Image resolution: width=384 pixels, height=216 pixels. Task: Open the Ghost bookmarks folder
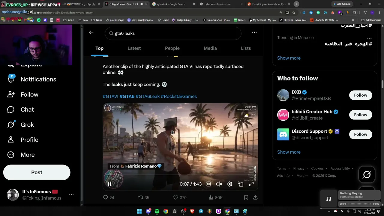click(69, 20)
